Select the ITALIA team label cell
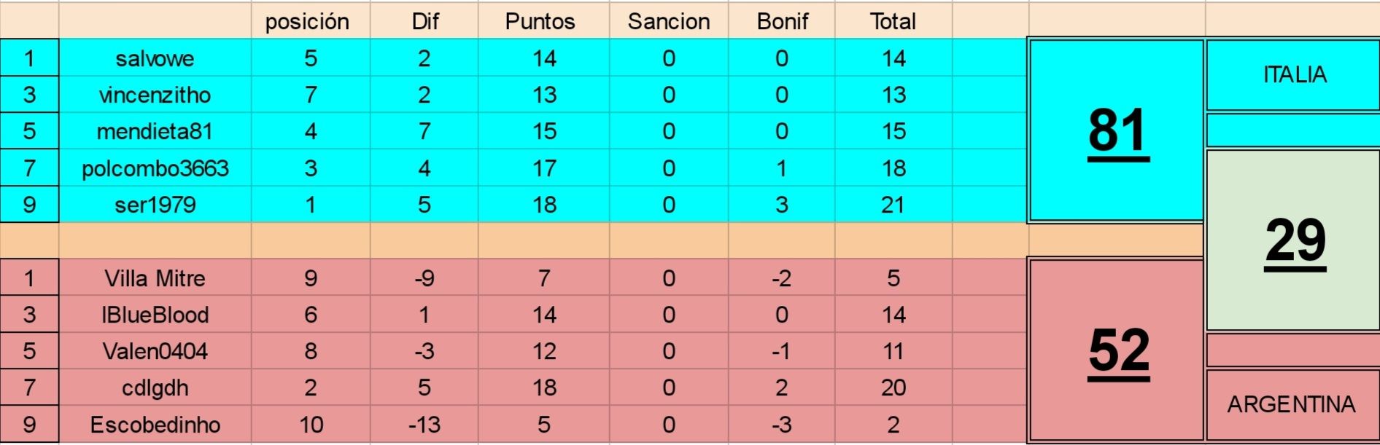This screenshot has width=1380, height=445. (1293, 75)
